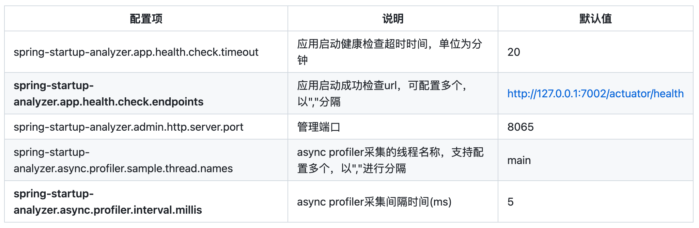
Task: Click the 配置项 column header
Action: point(146,19)
